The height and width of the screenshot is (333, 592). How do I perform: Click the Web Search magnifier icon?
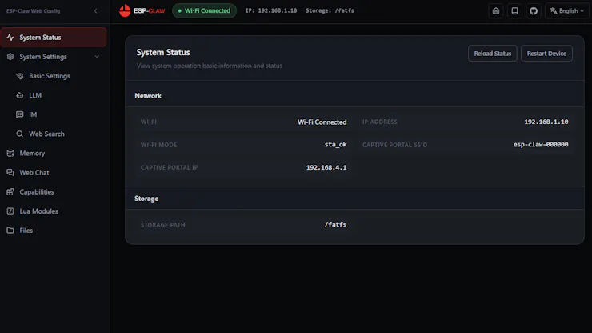pos(20,134)
